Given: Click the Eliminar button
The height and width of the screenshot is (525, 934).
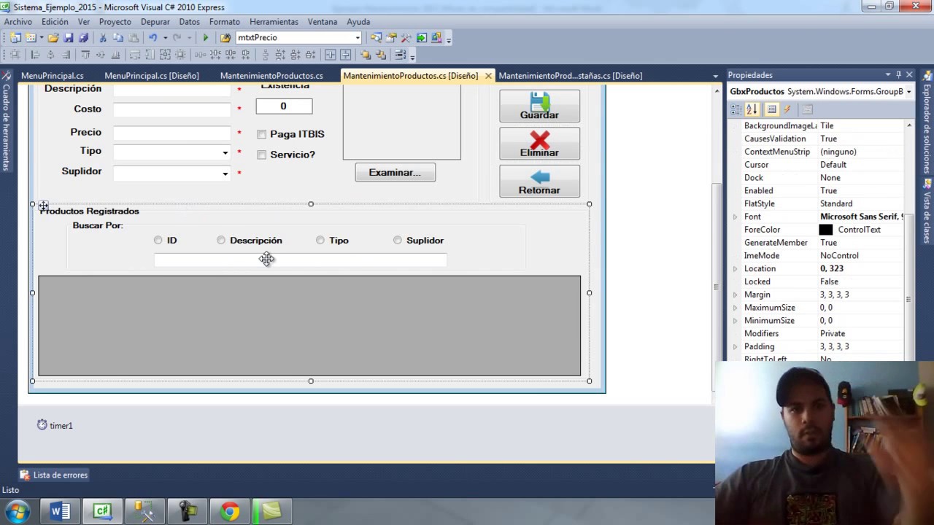Looking at the screenshot, I should pyautogui.click(x=539, y=144).
